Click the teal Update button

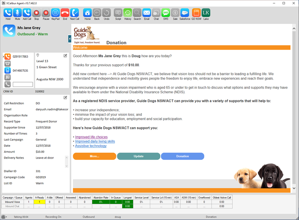tap(138, 156)
